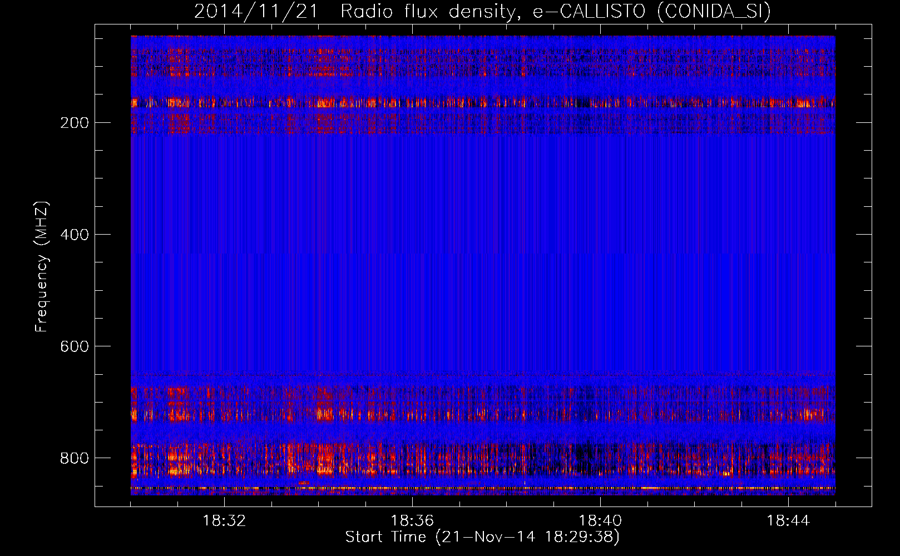900x556 pixels.
Task: Click the plot title 'Radio flux density, e-CALLISTO (CONIDA_SI)'
Action: coord(556,12)
